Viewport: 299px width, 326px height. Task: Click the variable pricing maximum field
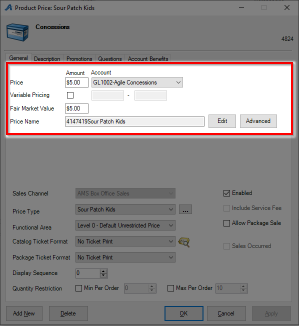[x=150, y=95]
